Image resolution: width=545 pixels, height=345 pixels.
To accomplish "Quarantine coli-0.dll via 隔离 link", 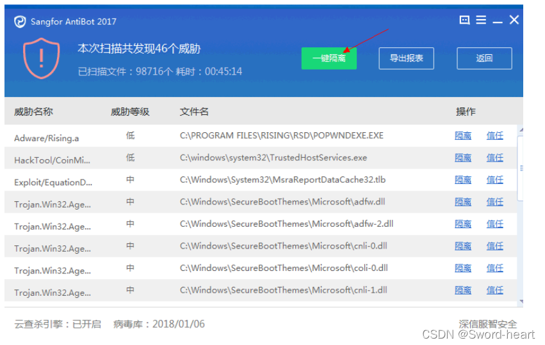I will pyautogui.click(x=463, y=268).
